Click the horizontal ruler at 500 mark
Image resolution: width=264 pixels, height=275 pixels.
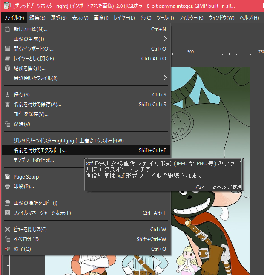pos(190,52)
